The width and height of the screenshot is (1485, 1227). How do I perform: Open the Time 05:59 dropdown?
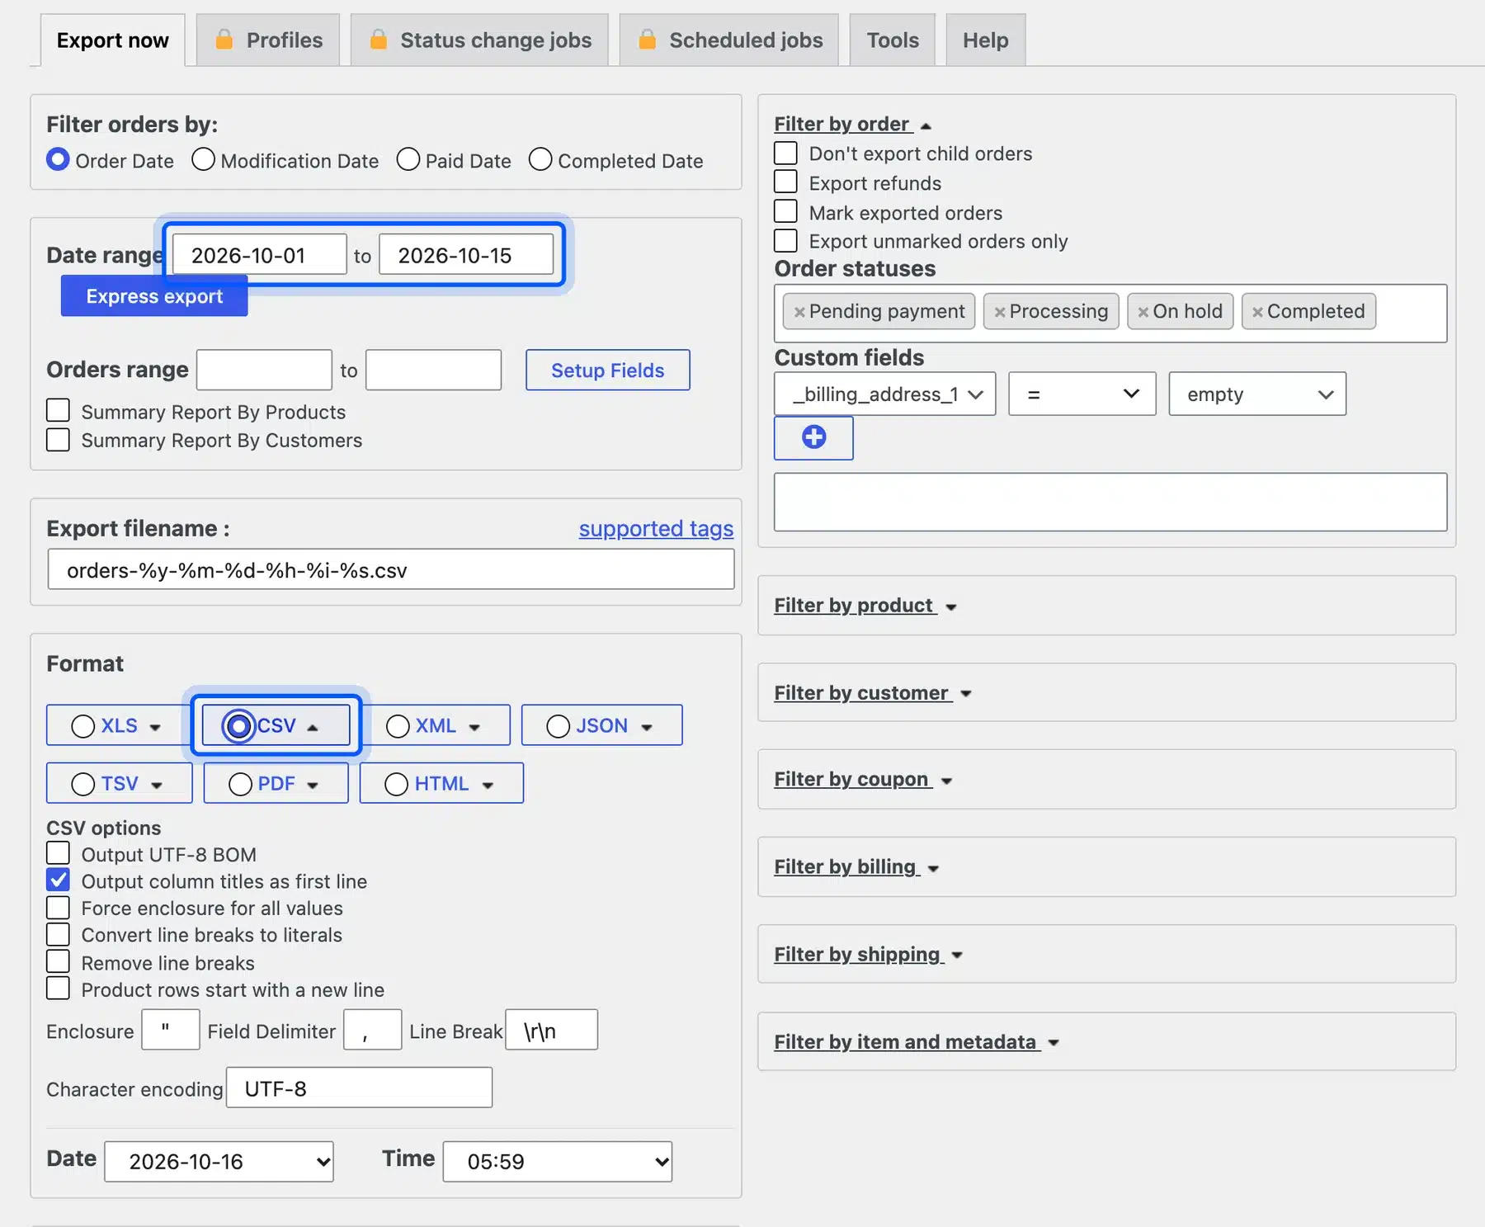pyautogui.click(x=558, y=1162)
